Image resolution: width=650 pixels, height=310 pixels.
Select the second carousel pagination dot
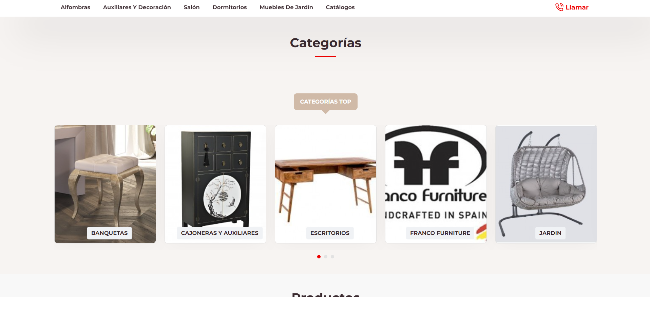click(x=326, y=257)
